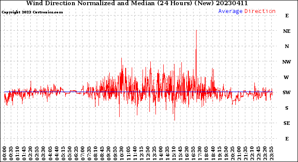
Task: Click the NW axis label
Action: coord(287,62)
